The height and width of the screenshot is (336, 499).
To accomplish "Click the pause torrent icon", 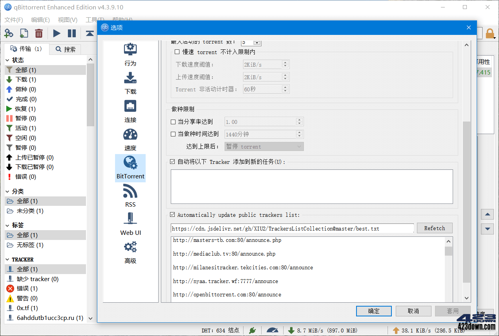I will 72,33.
